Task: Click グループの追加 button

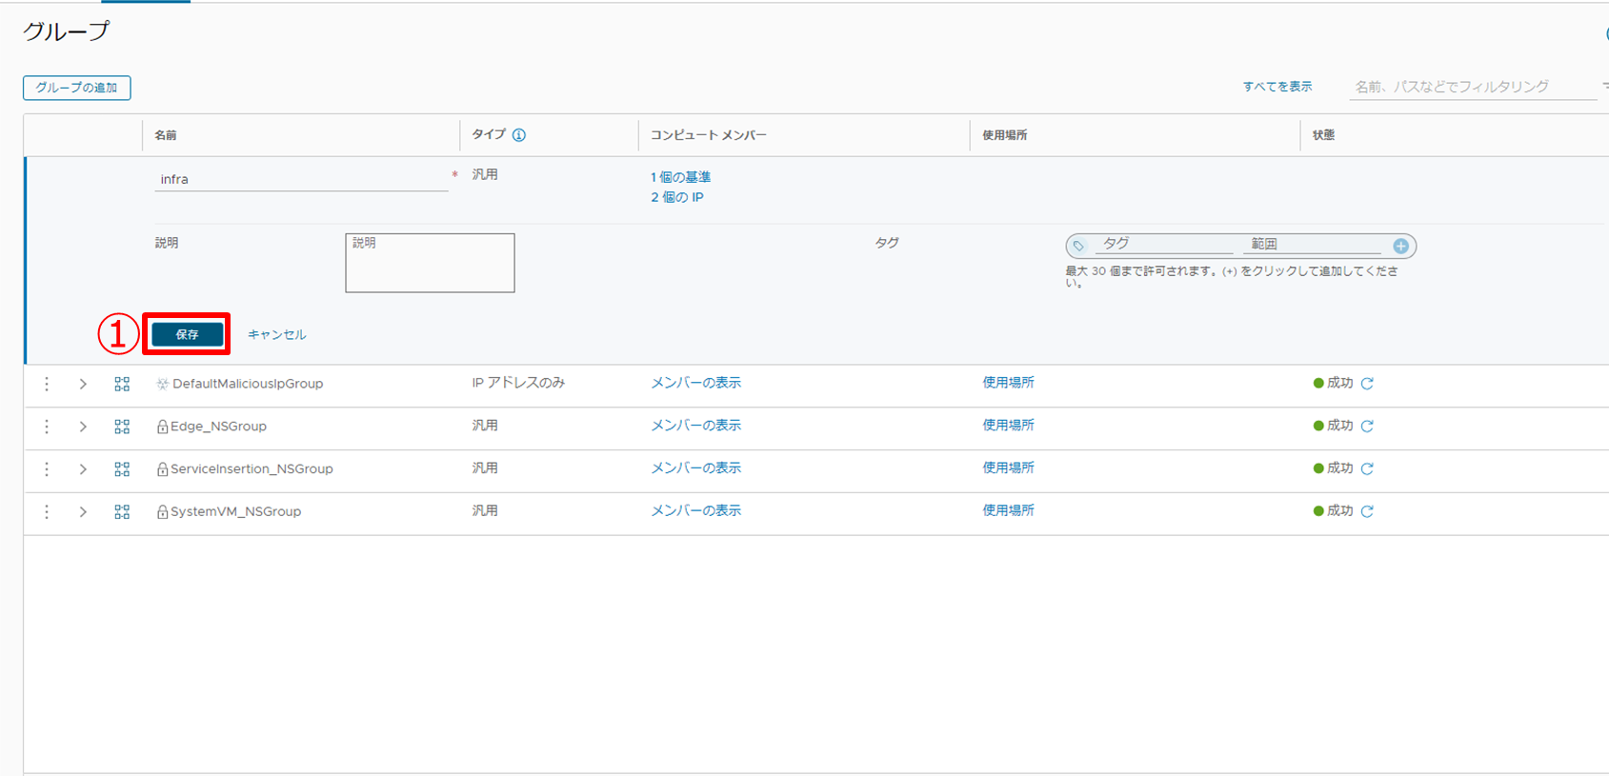Action: (77, 88)
